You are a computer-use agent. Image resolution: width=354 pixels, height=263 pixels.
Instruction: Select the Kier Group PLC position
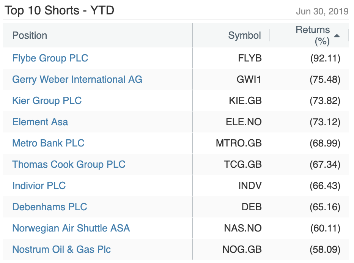(47, 101)
